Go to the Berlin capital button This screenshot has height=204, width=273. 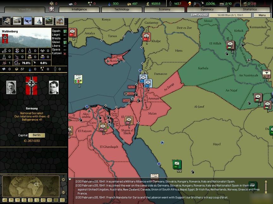tap(37, 135)
